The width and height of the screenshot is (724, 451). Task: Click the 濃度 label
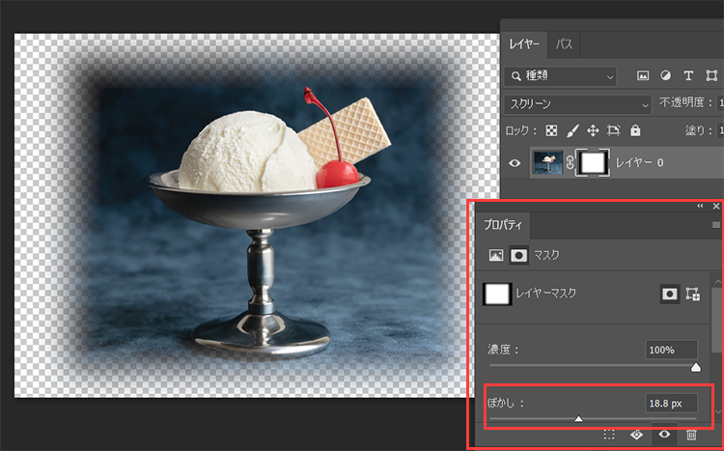(503, 350)
